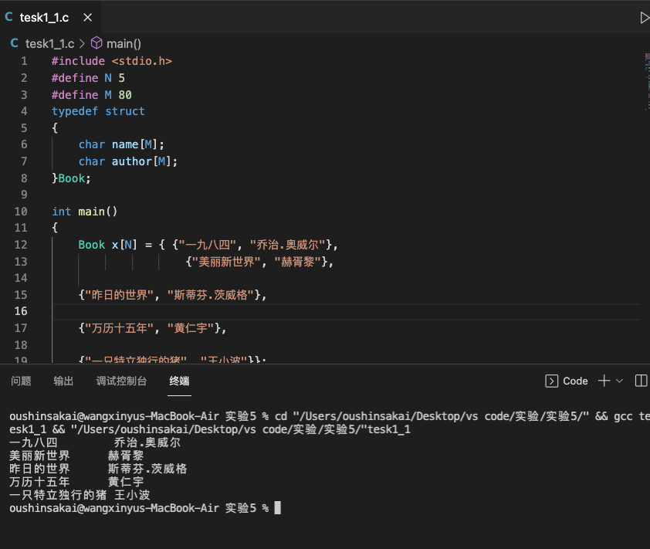Click tesk1_1.c in the breadcrumb path

click(x=49, y=44)
